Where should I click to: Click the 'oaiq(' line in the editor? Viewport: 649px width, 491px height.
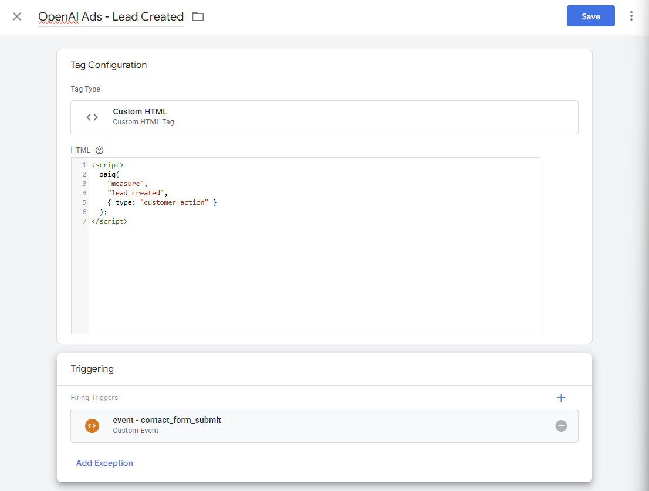(109, 174)
